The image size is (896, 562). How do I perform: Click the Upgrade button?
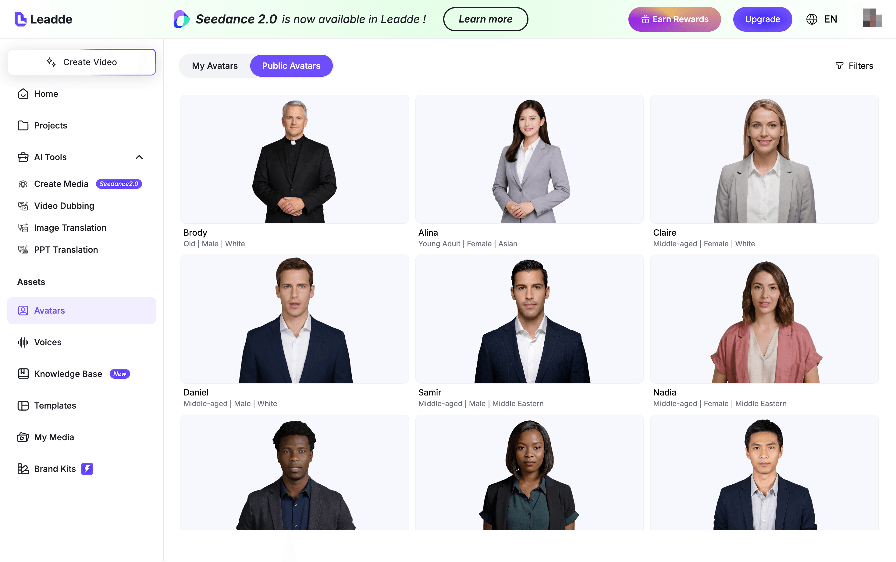tap(763, 19)
